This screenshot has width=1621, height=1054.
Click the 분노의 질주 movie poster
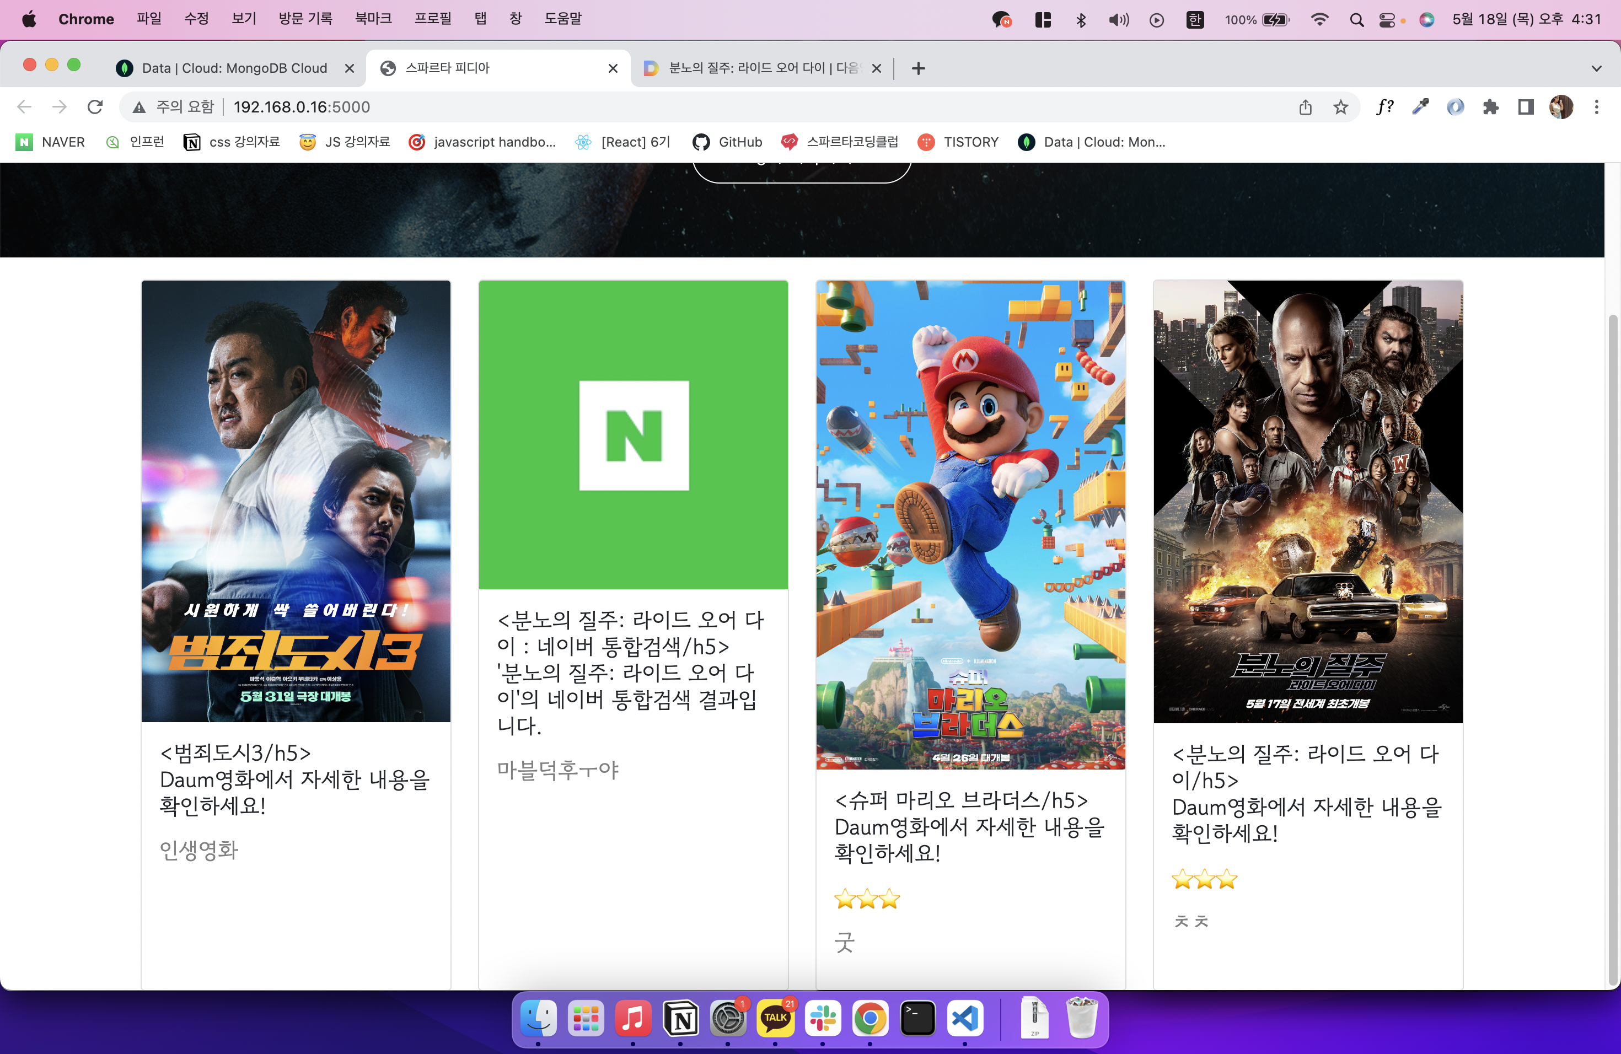[1308, 502]
